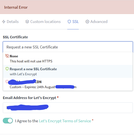Click the gear icon beside Advanced
The height and width of the screenshot is (136, 134).
(x=87, y=22)
